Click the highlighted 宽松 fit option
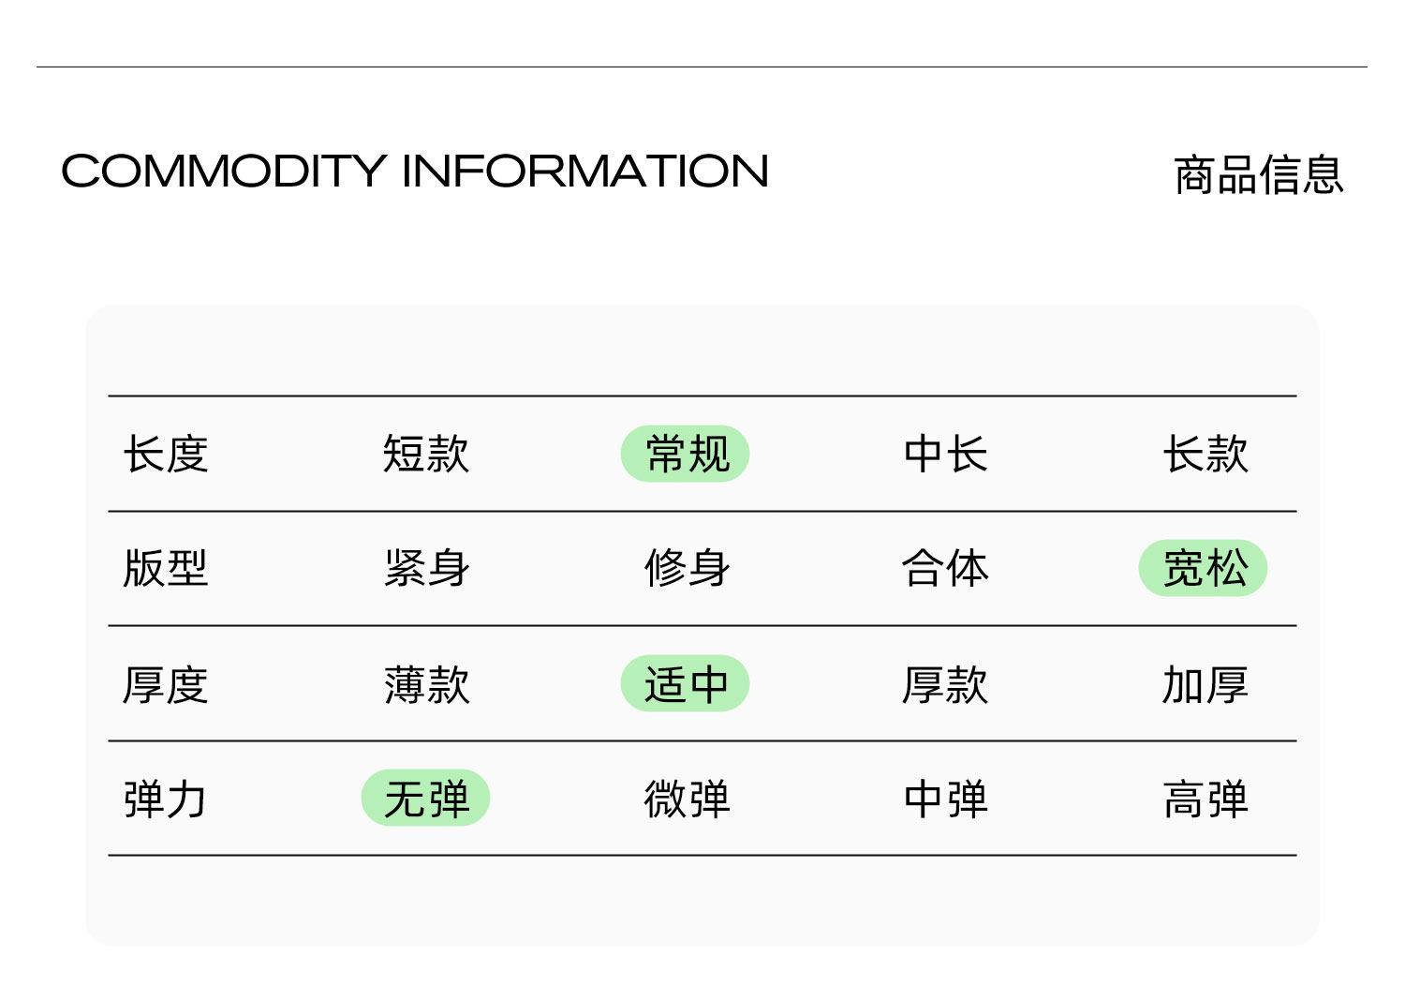Viewport: 1405px width, 1001px height. (x=1204, y=569)
